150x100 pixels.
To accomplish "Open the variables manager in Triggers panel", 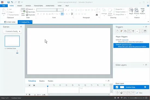I will [x=145, y=31].
